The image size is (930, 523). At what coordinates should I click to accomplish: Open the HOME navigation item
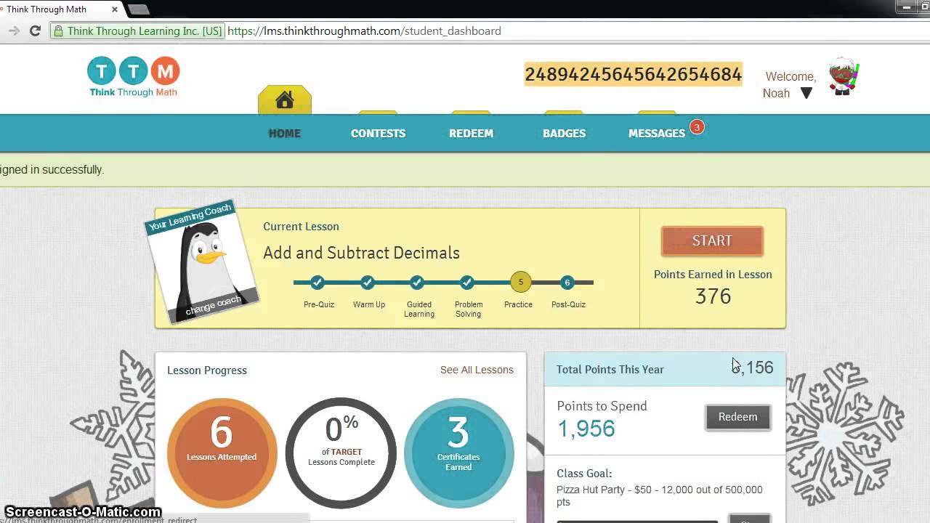tap(285, 133)
